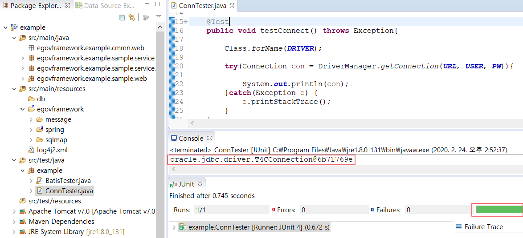Viewport: 523px width, 238px height.
Task: Expand the BatisTester.java node
Action: coord(31,181)
